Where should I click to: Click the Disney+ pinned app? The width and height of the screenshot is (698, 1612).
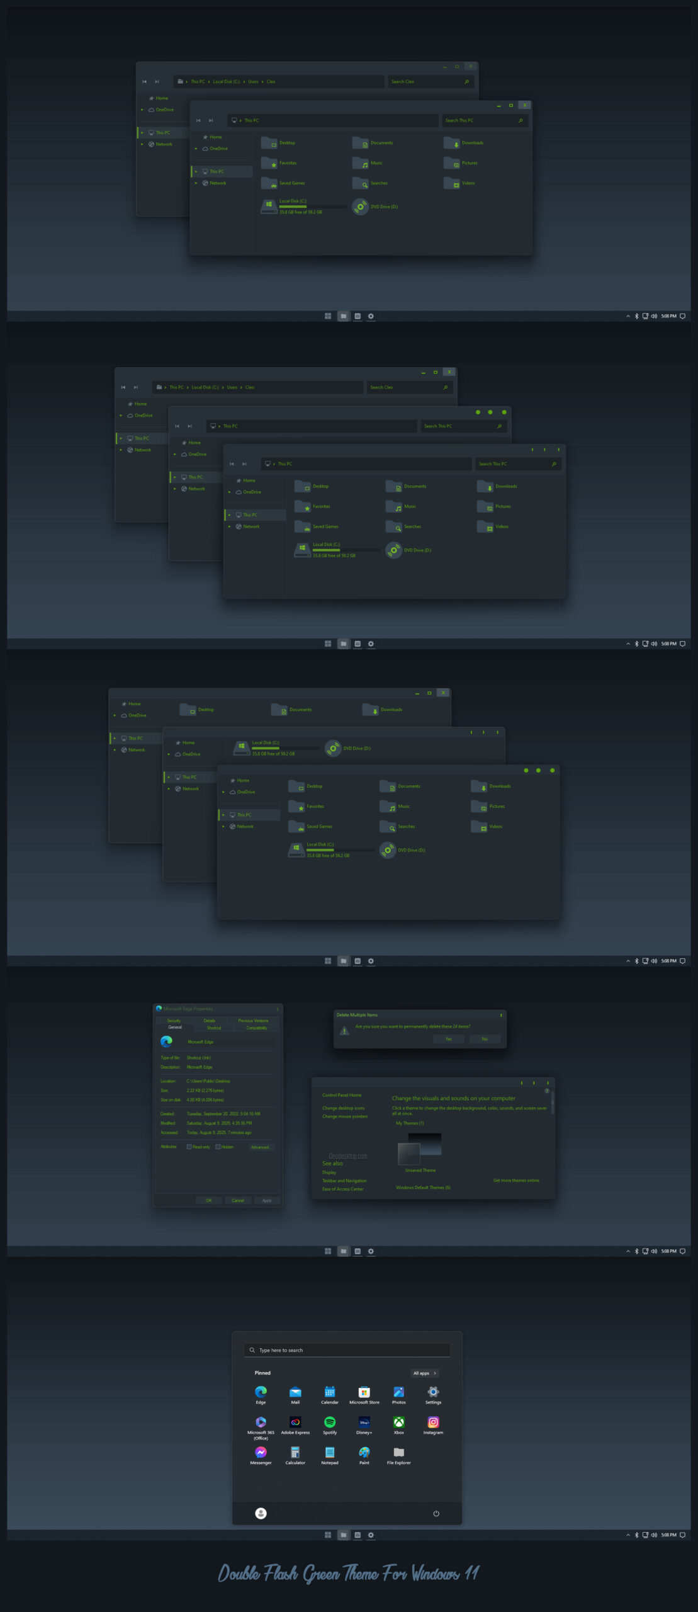(364, 1422)
